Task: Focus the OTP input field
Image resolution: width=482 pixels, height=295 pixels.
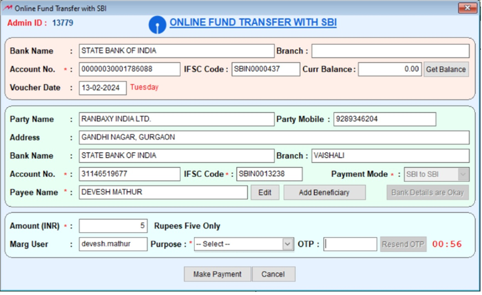Action: pos(350,244)
